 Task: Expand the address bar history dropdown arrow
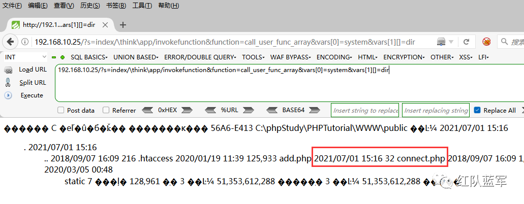[451, 42]
